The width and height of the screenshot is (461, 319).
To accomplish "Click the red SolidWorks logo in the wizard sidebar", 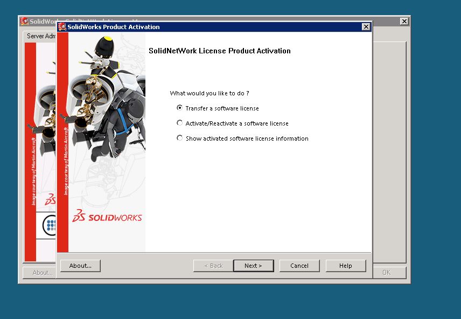I will point(107,216).
